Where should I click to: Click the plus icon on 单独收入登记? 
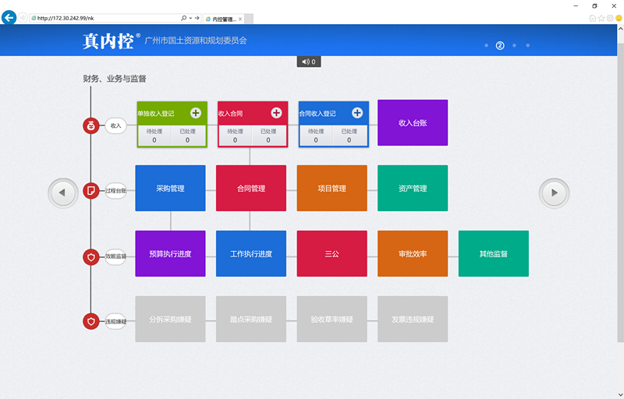(195, 113)
